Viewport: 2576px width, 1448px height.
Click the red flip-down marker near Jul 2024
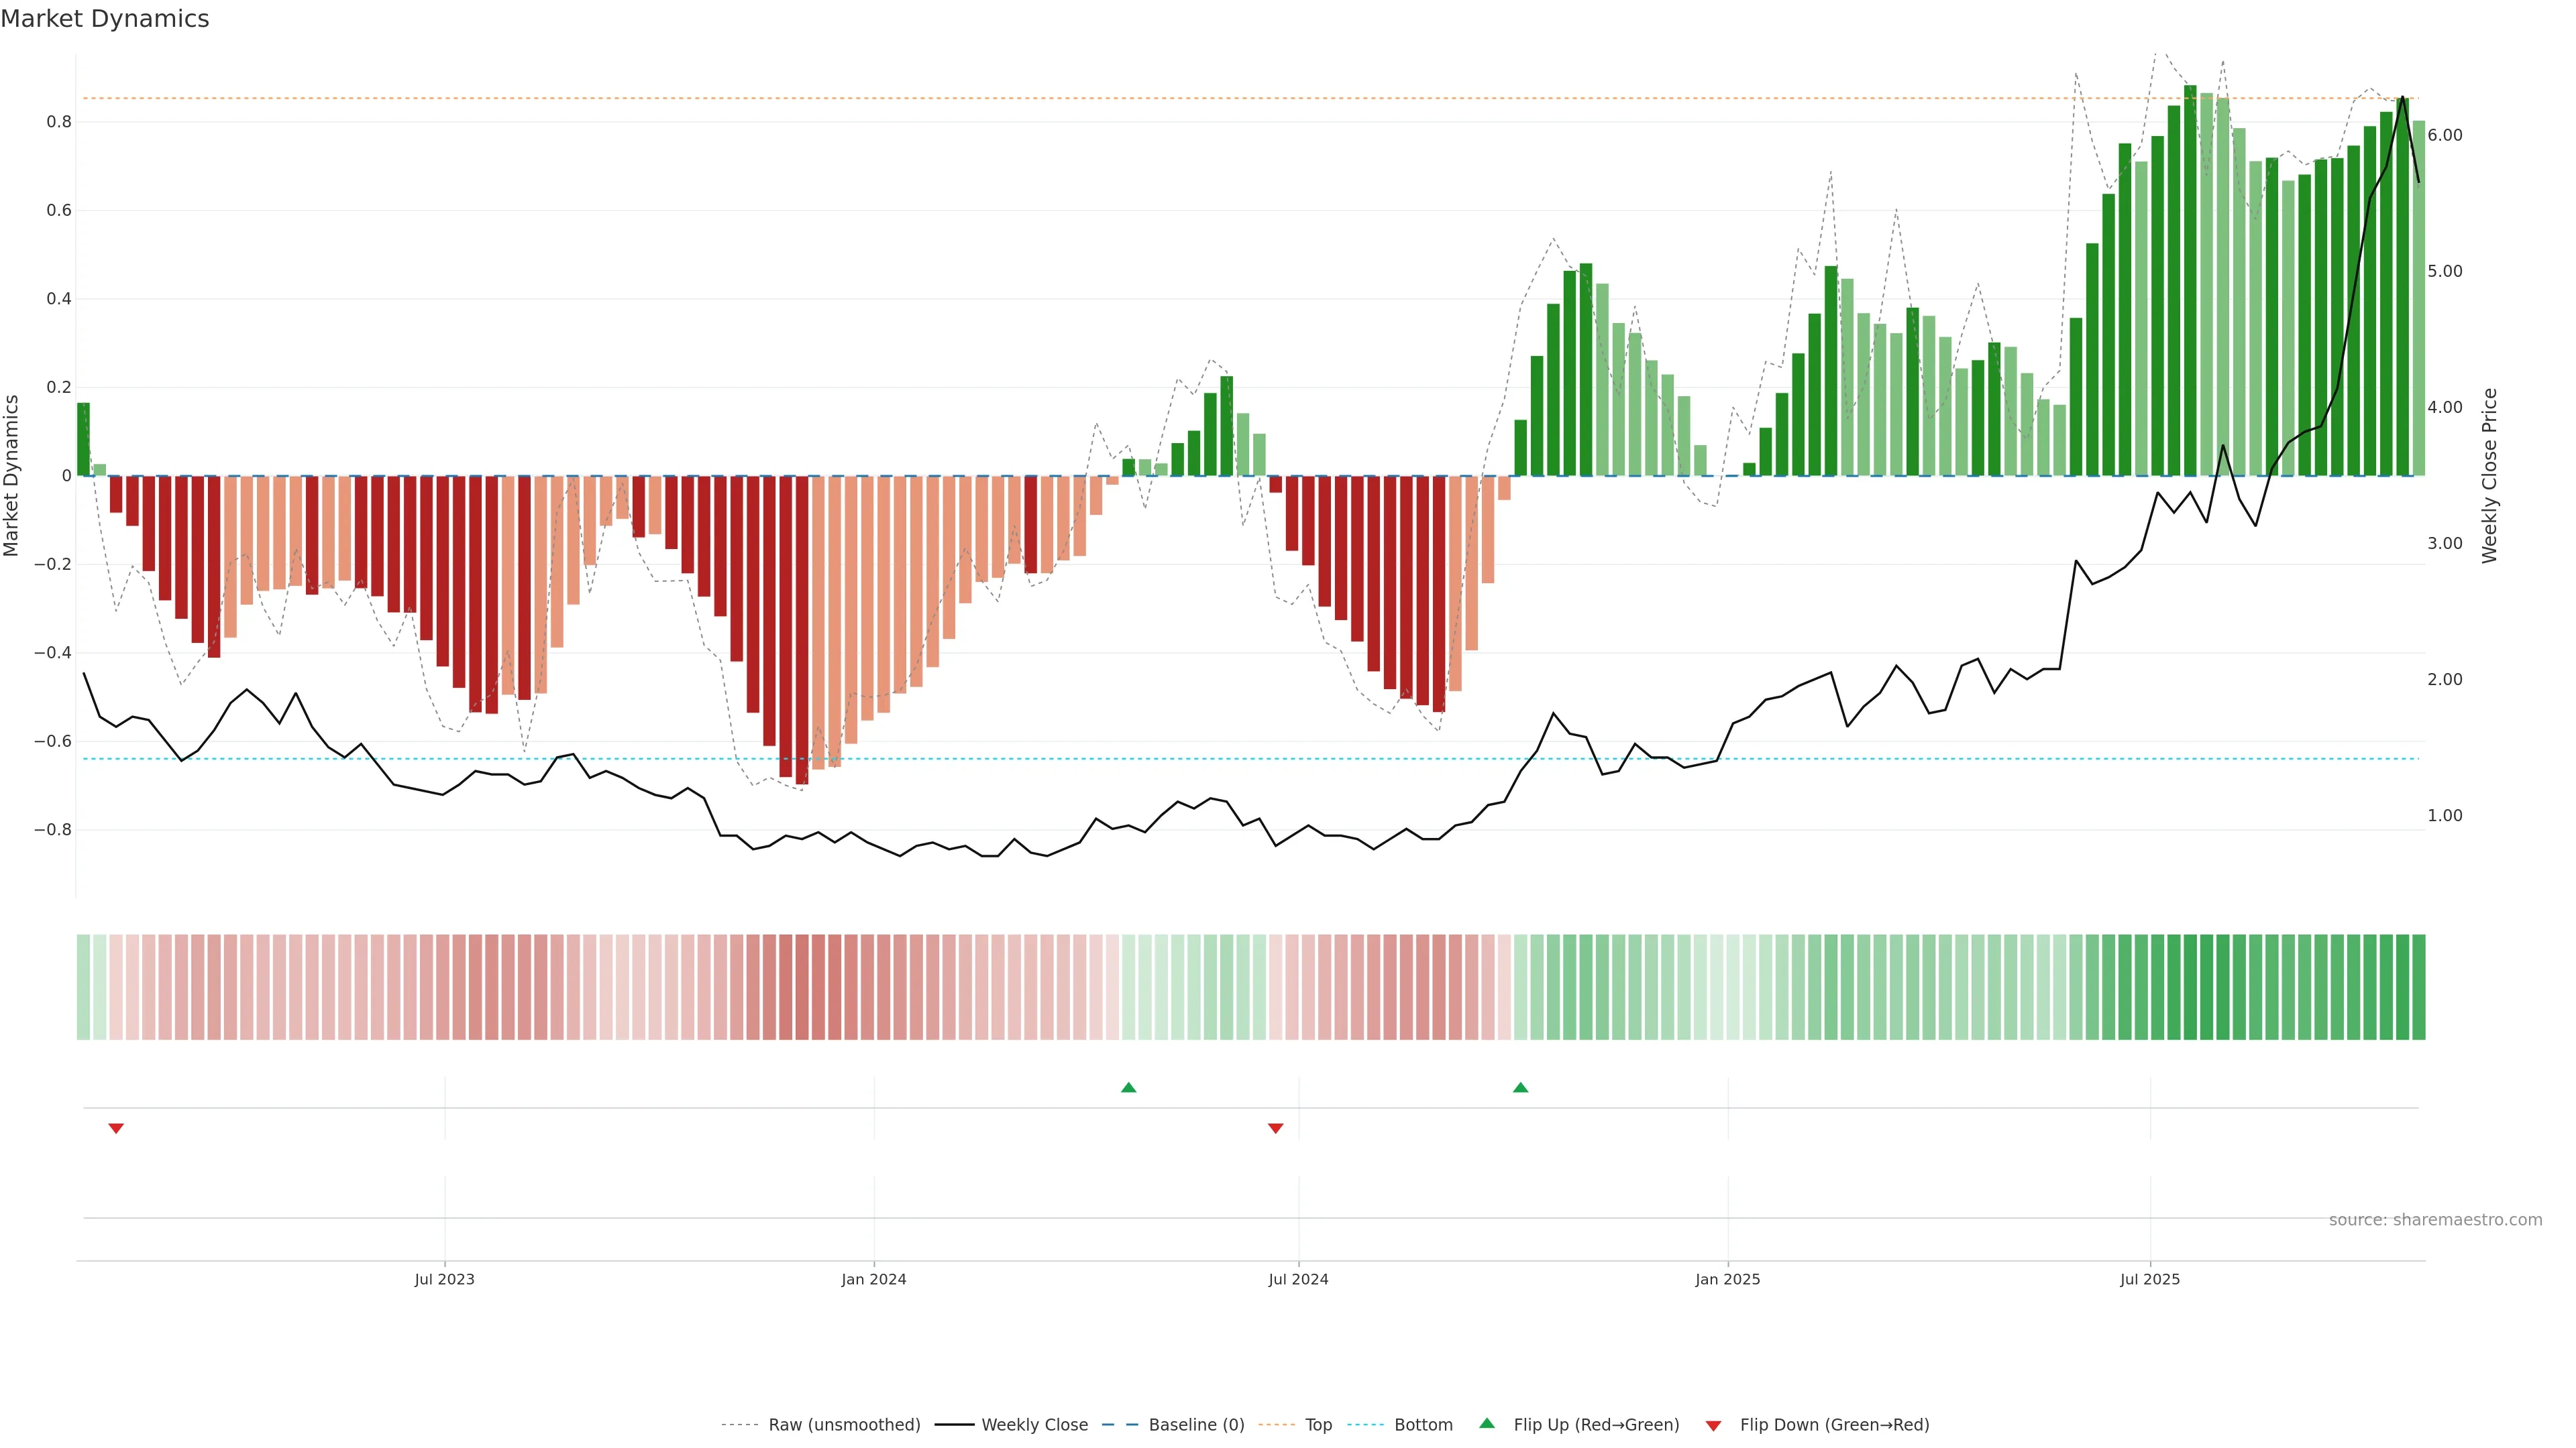[1275, 1128]
